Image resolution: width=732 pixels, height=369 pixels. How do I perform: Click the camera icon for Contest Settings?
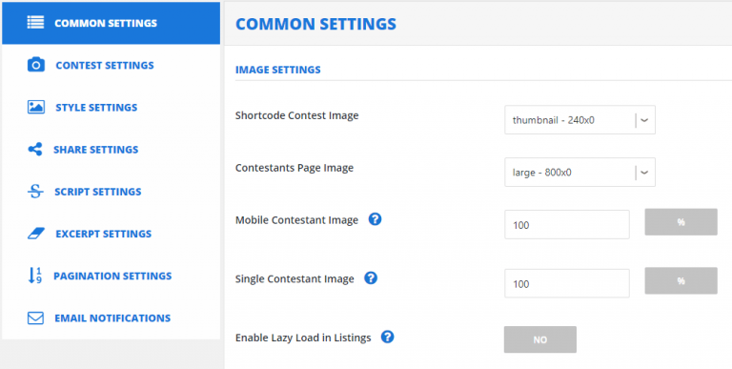(x=36, y=65)
